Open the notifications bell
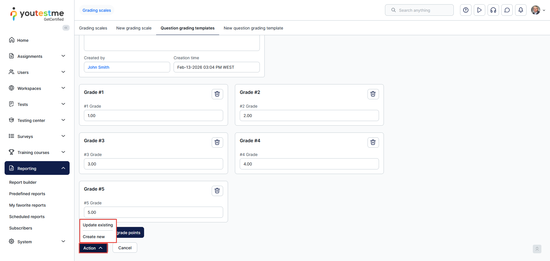Viewport: 550px width, 261px height. (x=520, y=10)
